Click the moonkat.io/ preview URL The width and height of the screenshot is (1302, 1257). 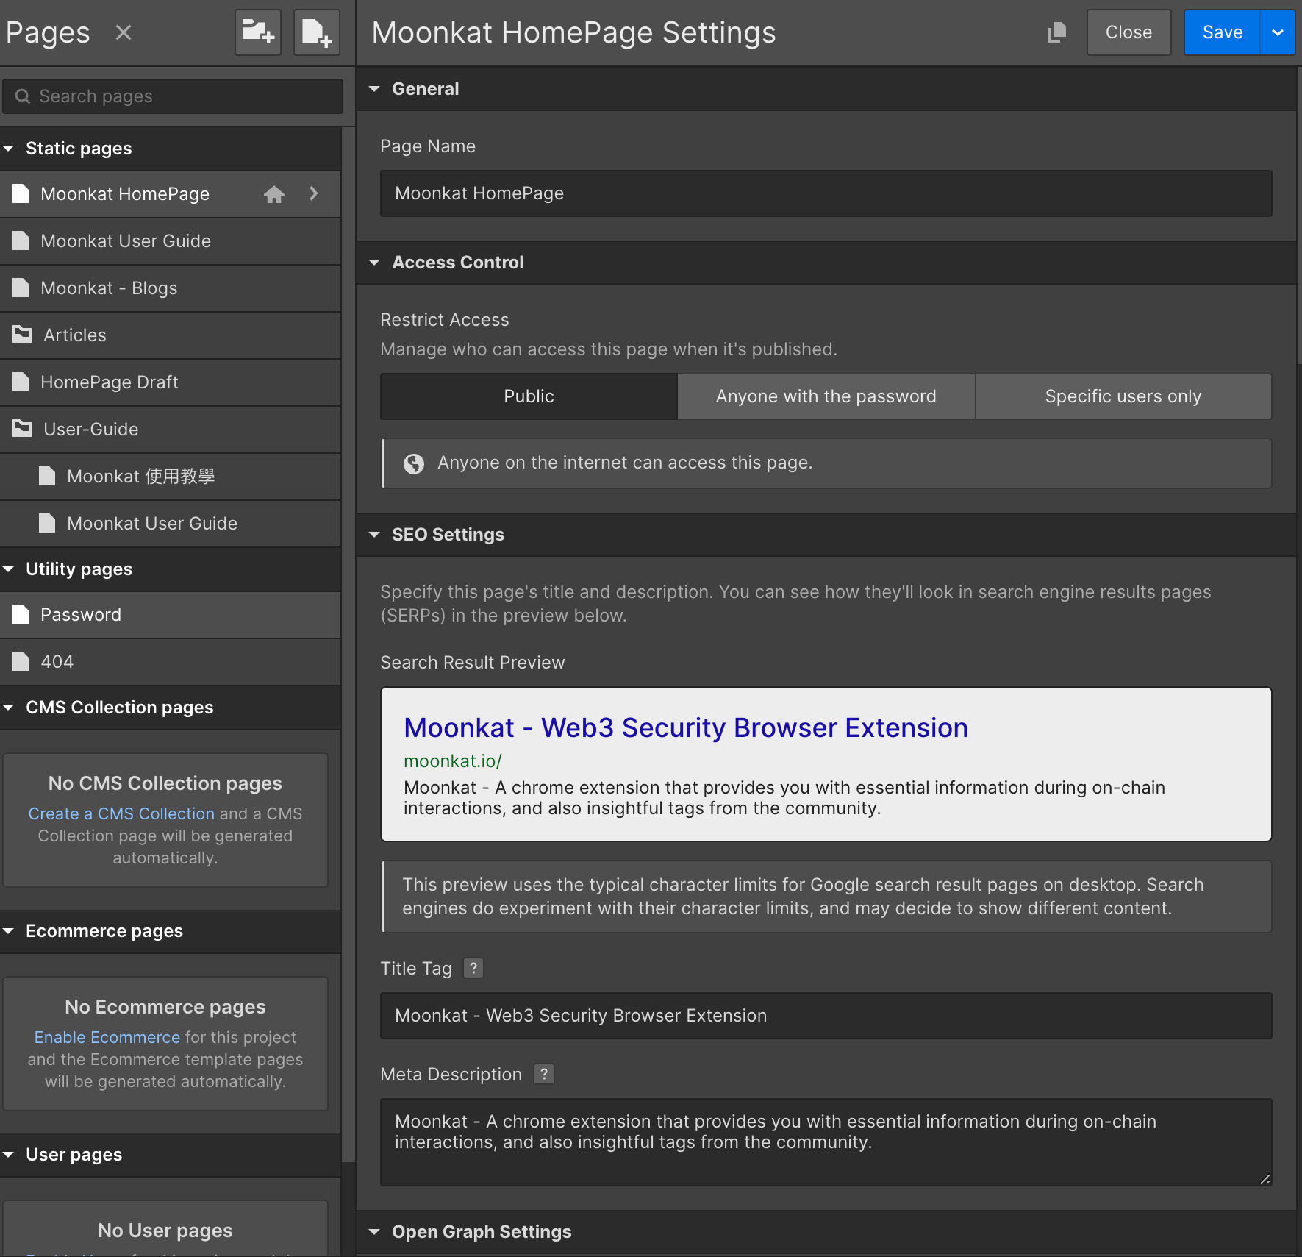[x=453, y=761]
